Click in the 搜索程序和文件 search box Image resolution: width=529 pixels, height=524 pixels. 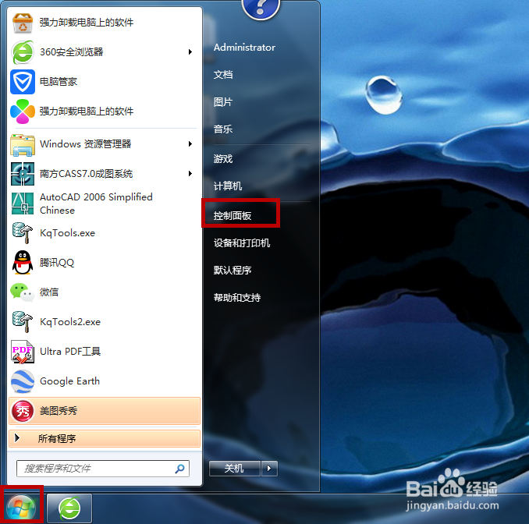coord(102,469)
